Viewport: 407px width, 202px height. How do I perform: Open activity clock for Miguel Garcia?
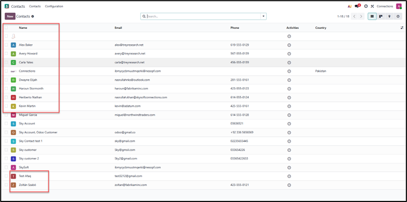289,115
